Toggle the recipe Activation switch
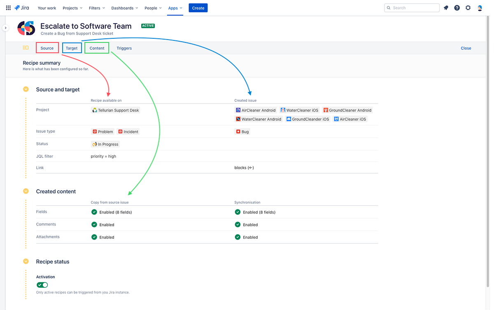 [42, 285]
